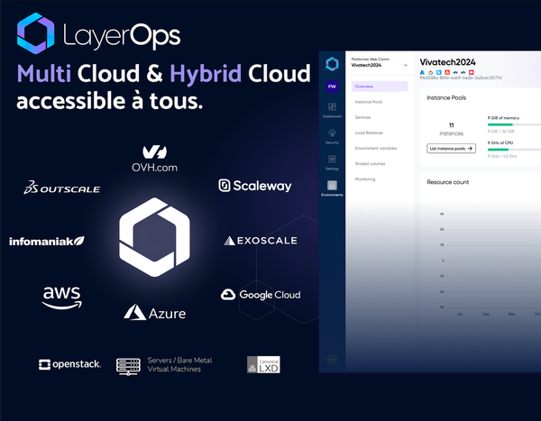Click the List instance pools button

(x=451, y=149)
